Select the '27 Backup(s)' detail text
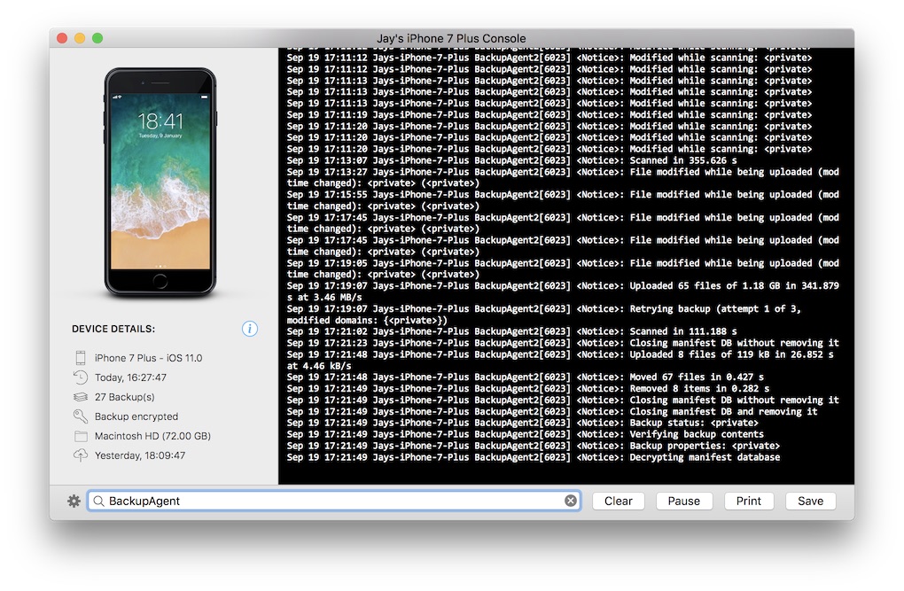The height and width of the screenshot is (591, 904). point(125,397)
